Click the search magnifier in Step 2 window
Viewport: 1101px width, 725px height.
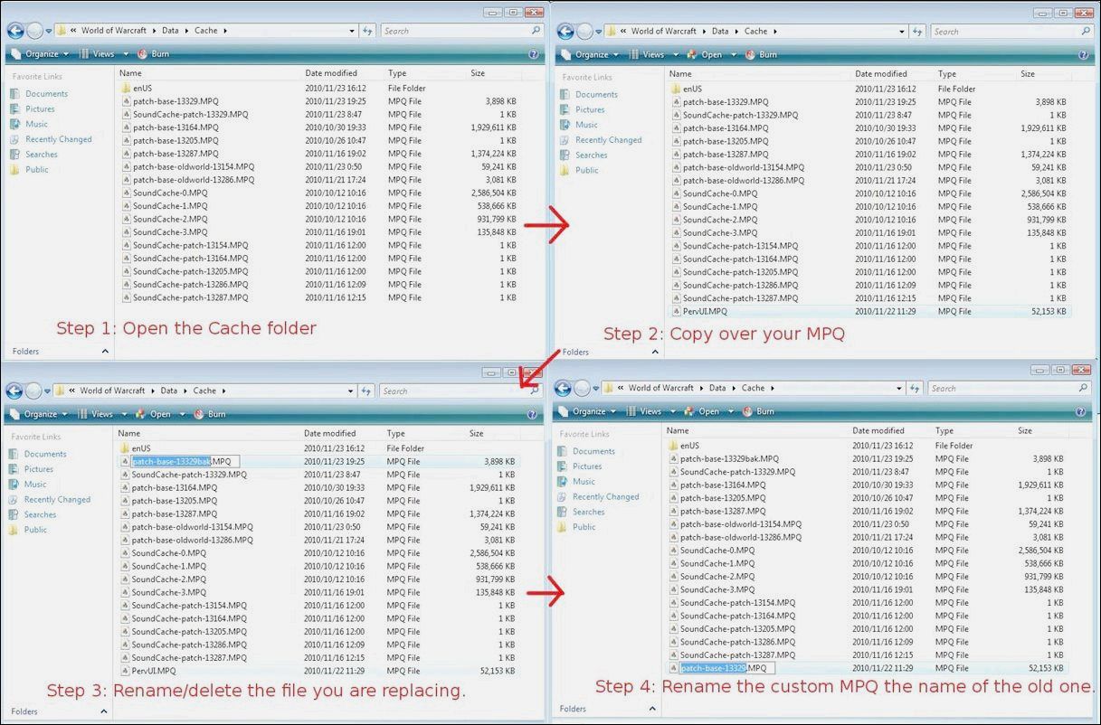(x=1086, y=32)
